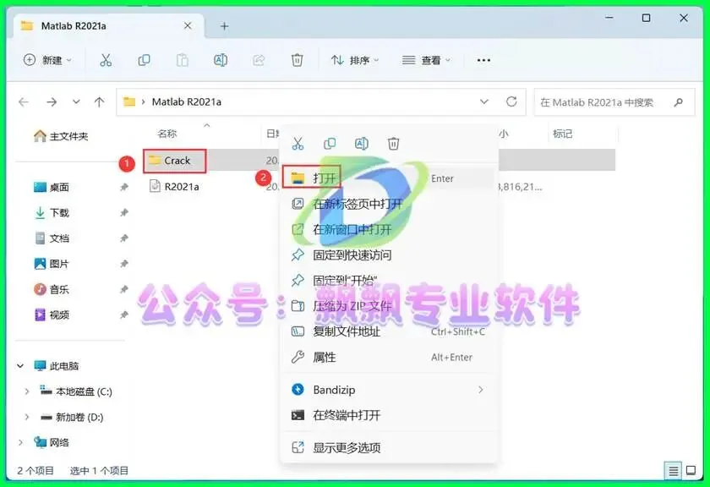Viewport: 710px width, 487px height.
Task: Click the Rename icon in the toolbar
Action: coord(221,60)
